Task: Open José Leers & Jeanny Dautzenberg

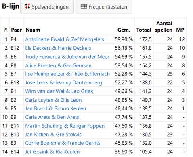Action: coord(63,83)
